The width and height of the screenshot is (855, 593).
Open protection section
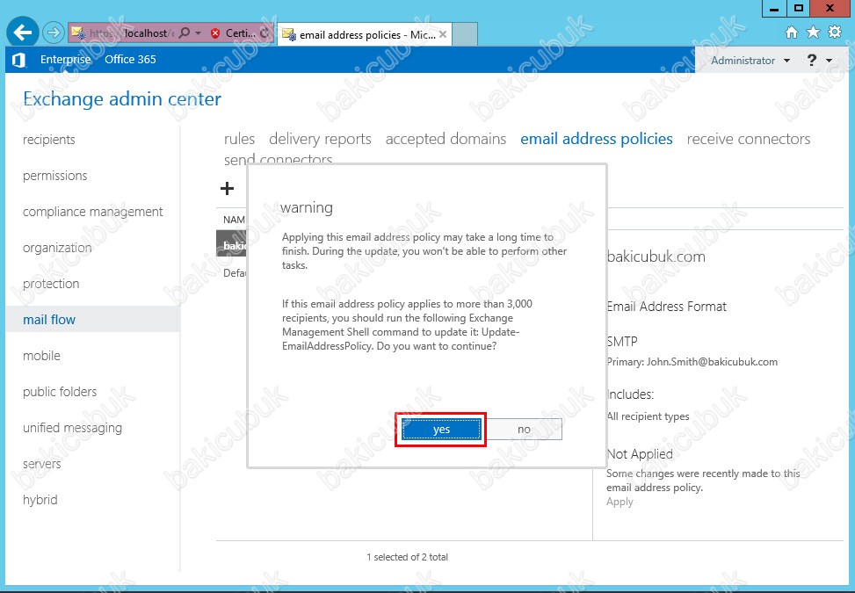[51, 284]
